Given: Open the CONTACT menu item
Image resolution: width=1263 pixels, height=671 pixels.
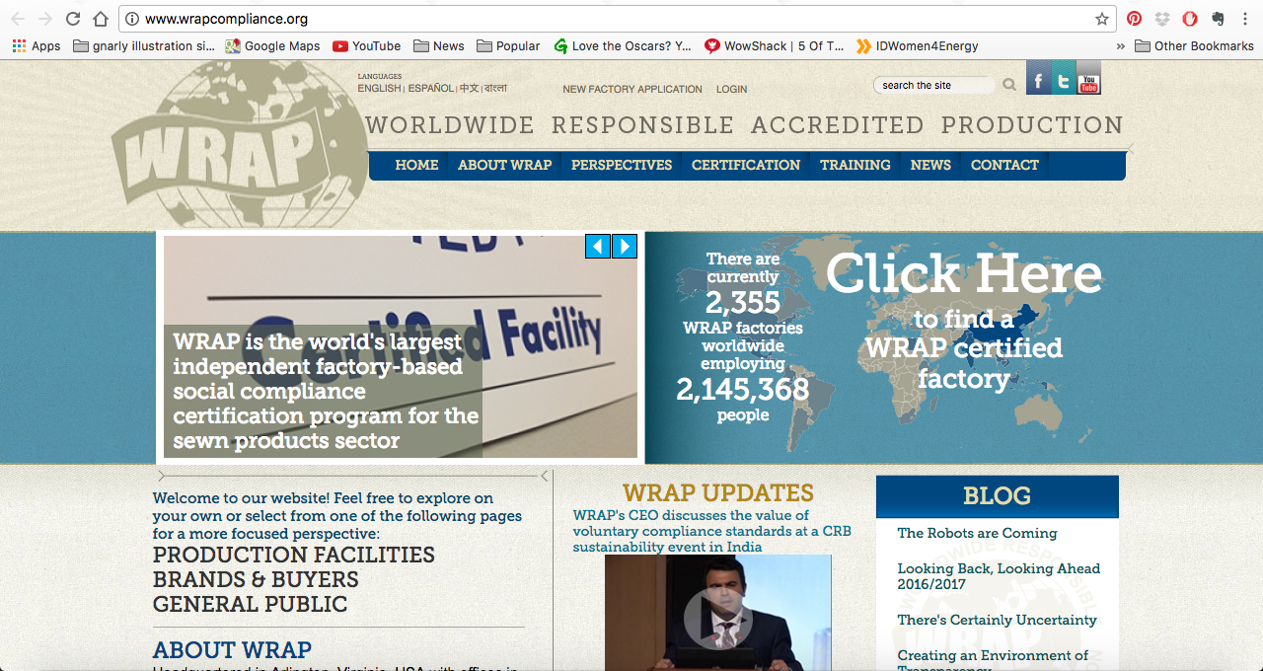Looking at the screenshot, I should point(1004,165).
